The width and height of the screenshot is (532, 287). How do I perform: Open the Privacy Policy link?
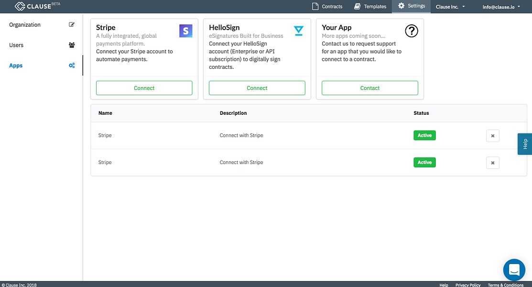pyautogui.click(x=468, y=285)
